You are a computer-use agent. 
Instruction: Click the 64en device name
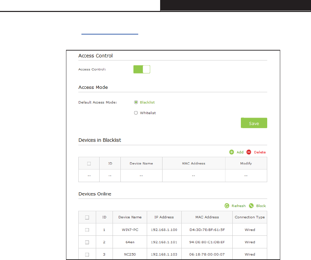pyautogui.click(x=130, y=242)
